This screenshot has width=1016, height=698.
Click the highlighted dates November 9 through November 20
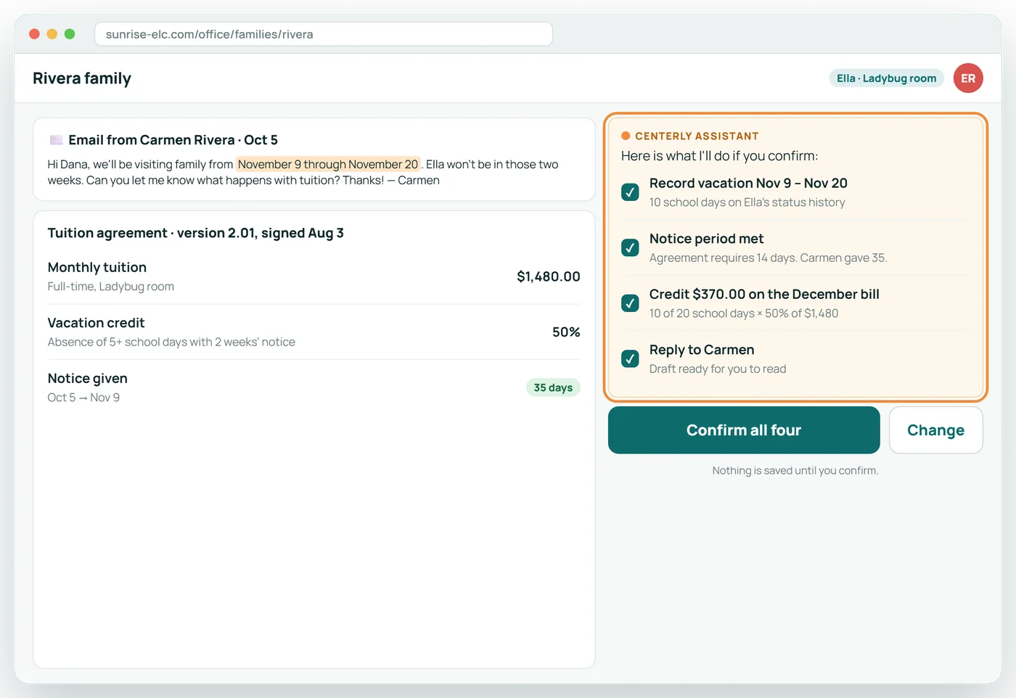pos(328,164)
